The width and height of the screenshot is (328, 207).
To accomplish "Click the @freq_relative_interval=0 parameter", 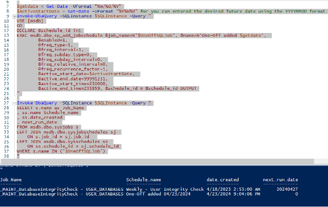I will click(73, 64).
